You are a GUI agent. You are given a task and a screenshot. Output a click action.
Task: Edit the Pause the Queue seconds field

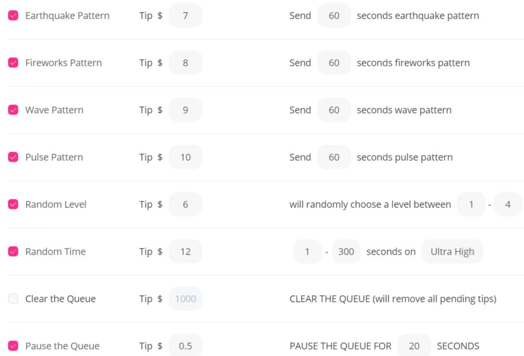pos(414,346)
